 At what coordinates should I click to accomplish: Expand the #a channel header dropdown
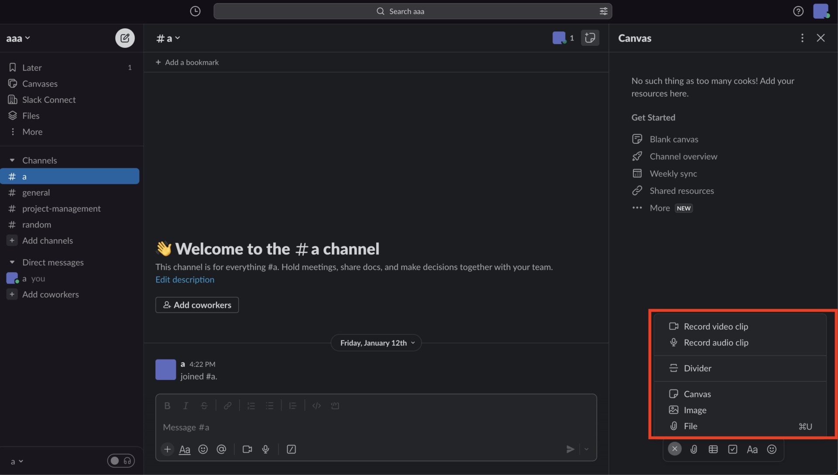coord(168,38)
